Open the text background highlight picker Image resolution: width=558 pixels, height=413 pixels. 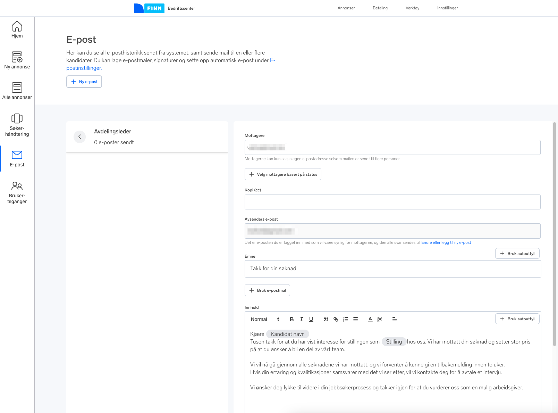coord(380,319)
